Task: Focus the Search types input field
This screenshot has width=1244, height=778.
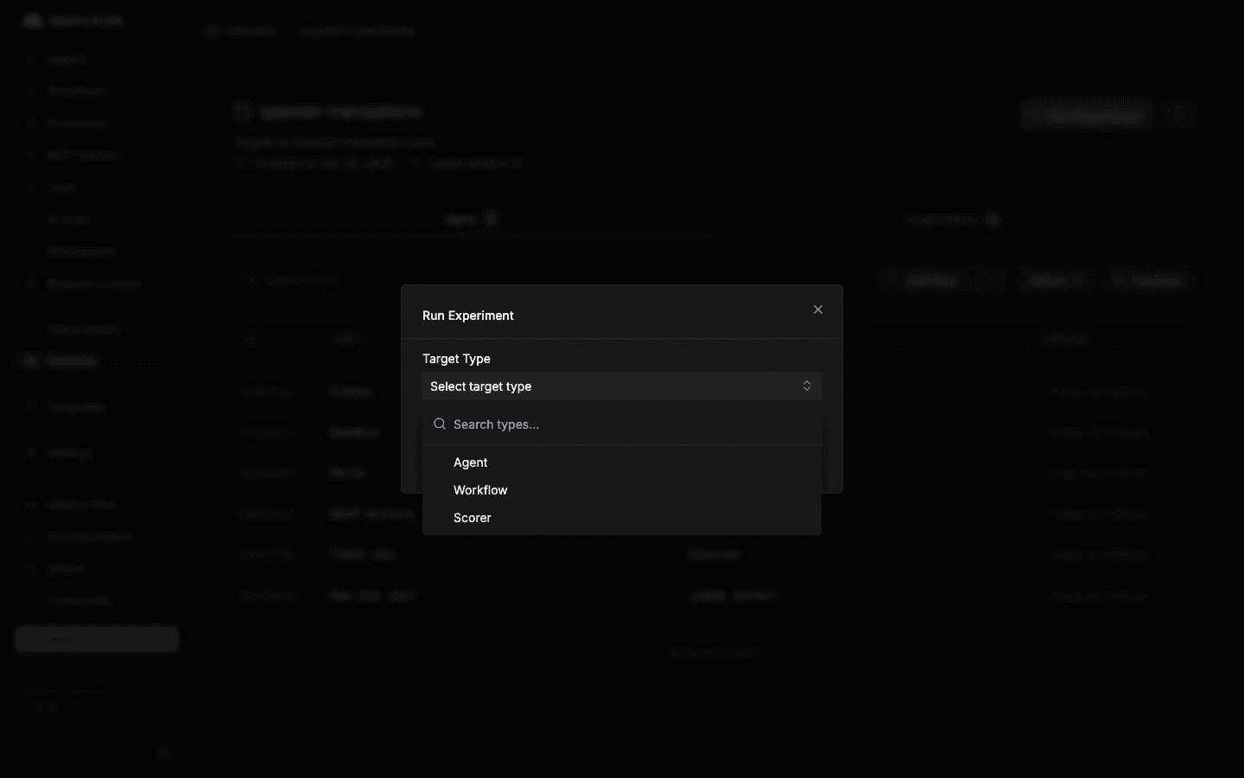Action: click(631, 424)
